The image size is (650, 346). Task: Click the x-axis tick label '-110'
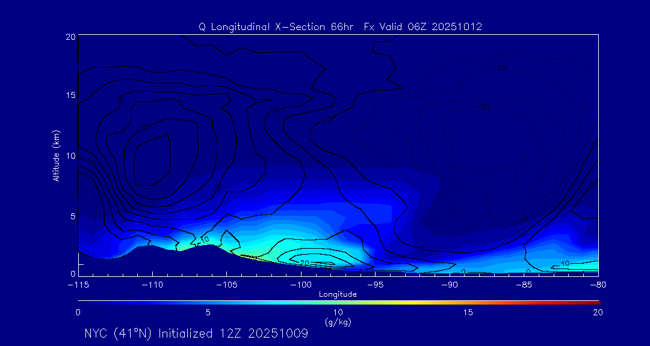click(152, 285)
